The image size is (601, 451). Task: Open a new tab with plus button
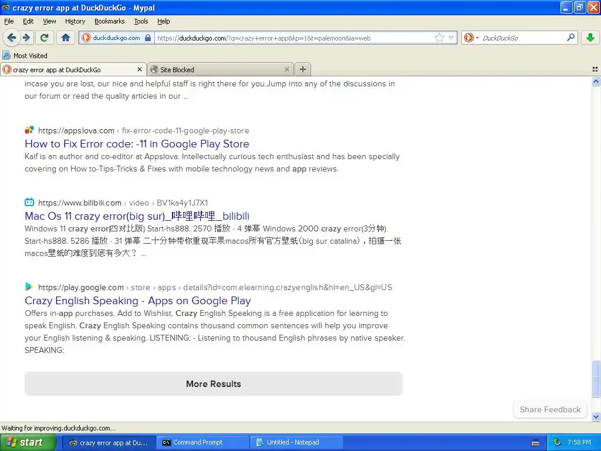(x=303, y=69)
